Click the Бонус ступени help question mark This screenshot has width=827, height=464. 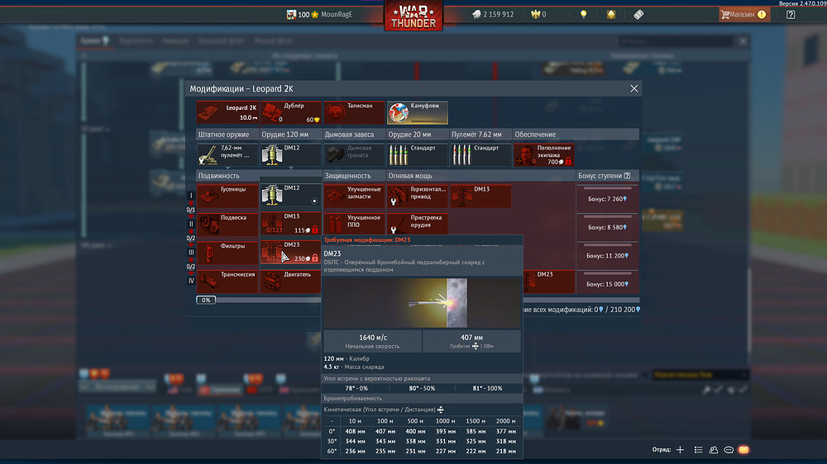pos(627,175)
